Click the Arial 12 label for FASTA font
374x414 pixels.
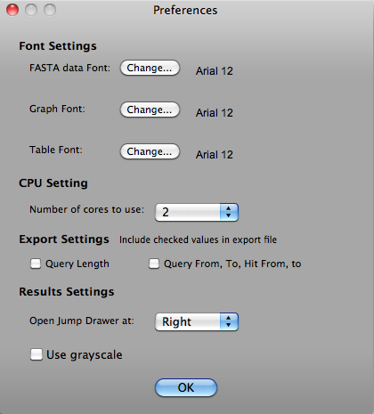click(x=215, y=71)
